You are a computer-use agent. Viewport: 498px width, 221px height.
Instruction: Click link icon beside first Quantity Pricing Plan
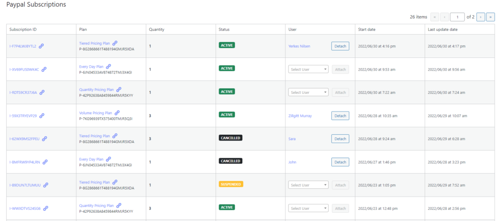tap(119, 90)
